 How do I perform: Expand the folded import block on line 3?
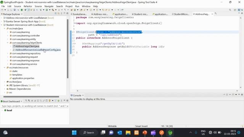pos(75,23)
